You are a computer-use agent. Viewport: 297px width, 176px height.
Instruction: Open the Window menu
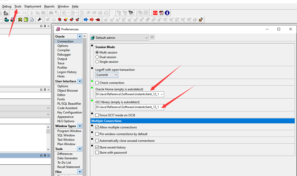63,6
